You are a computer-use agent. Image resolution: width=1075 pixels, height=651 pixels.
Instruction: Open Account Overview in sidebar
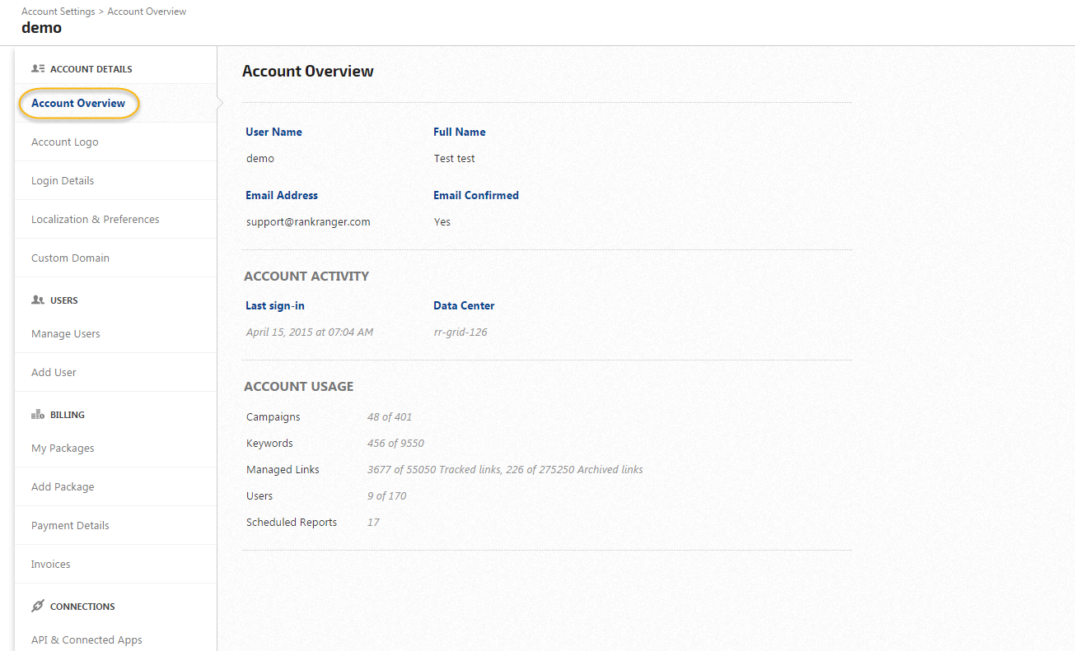pos(78,104)
